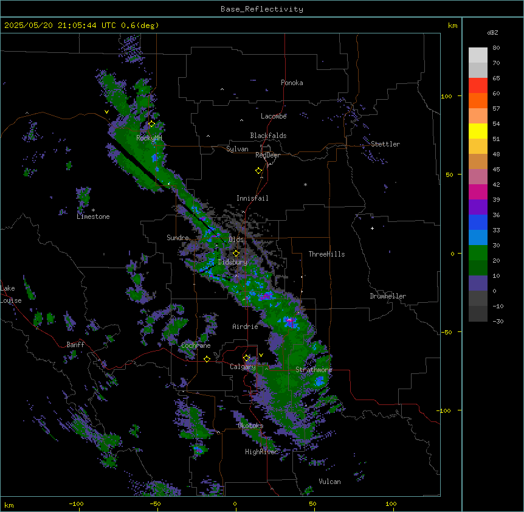This screenshot has height=512, width=524.
Task: Select the dark blue 33-36 dBZ swatch
Action: pyautogui.click(x=478, y=222)
